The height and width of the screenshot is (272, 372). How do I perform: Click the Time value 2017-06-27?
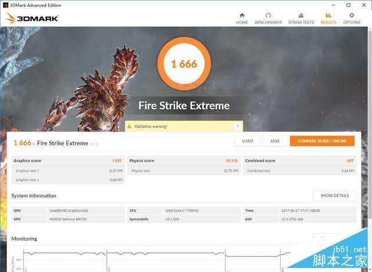pyautogui.click(x=301, y=210)
